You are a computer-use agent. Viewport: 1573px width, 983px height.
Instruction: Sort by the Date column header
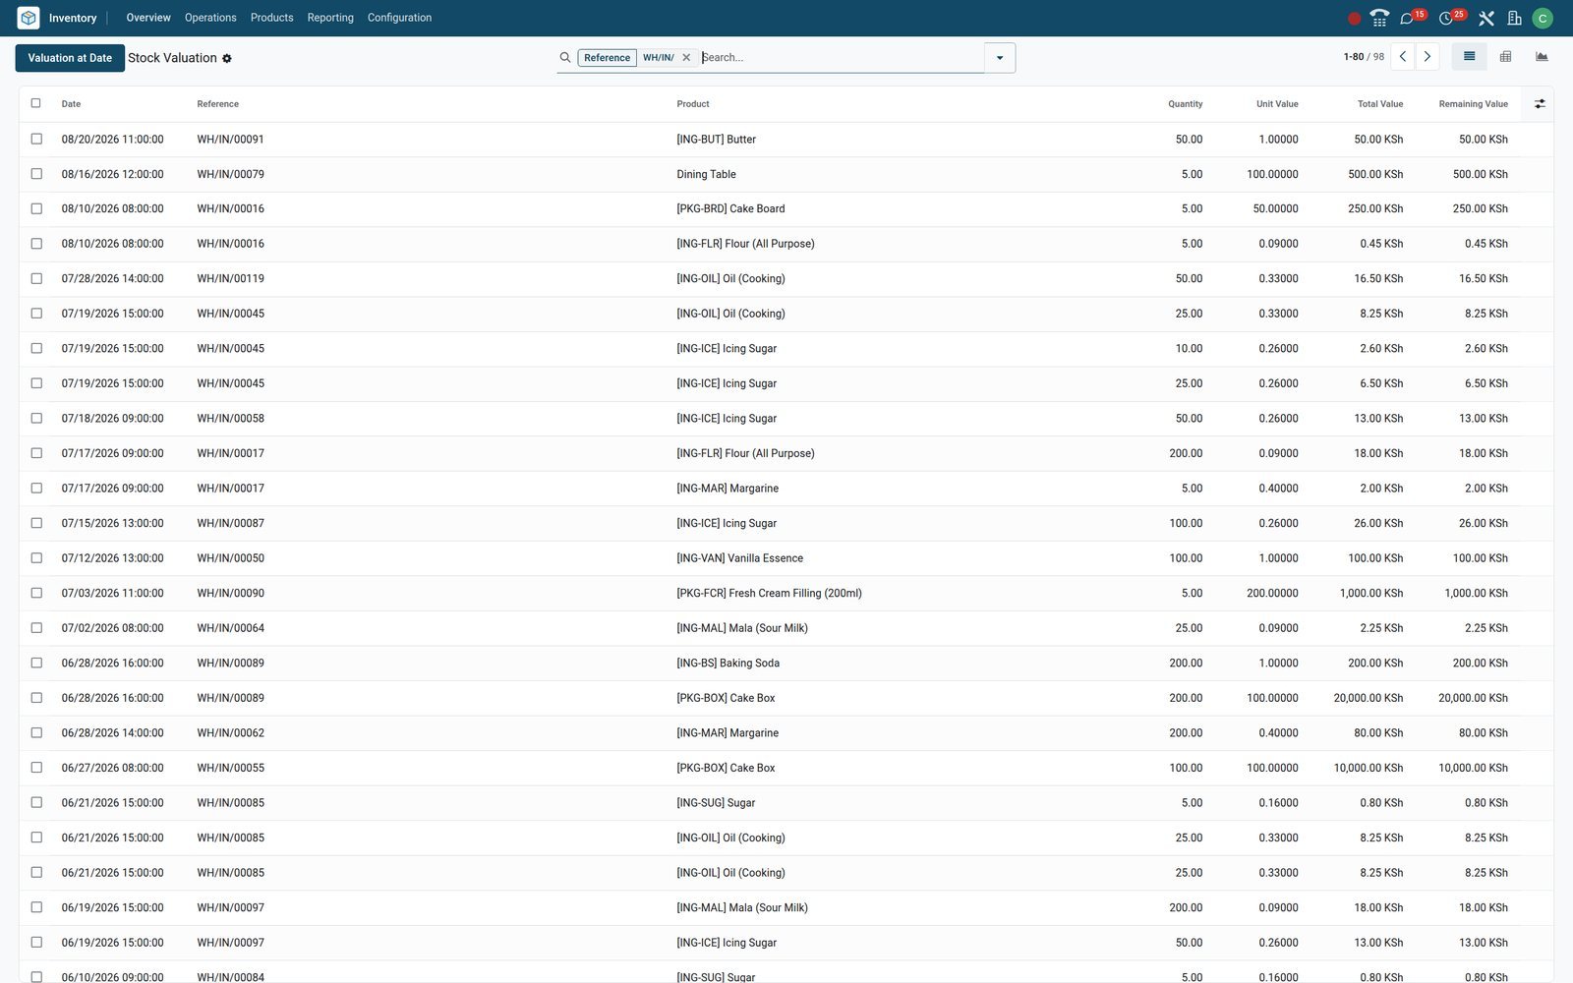click(x=71, y=104)
